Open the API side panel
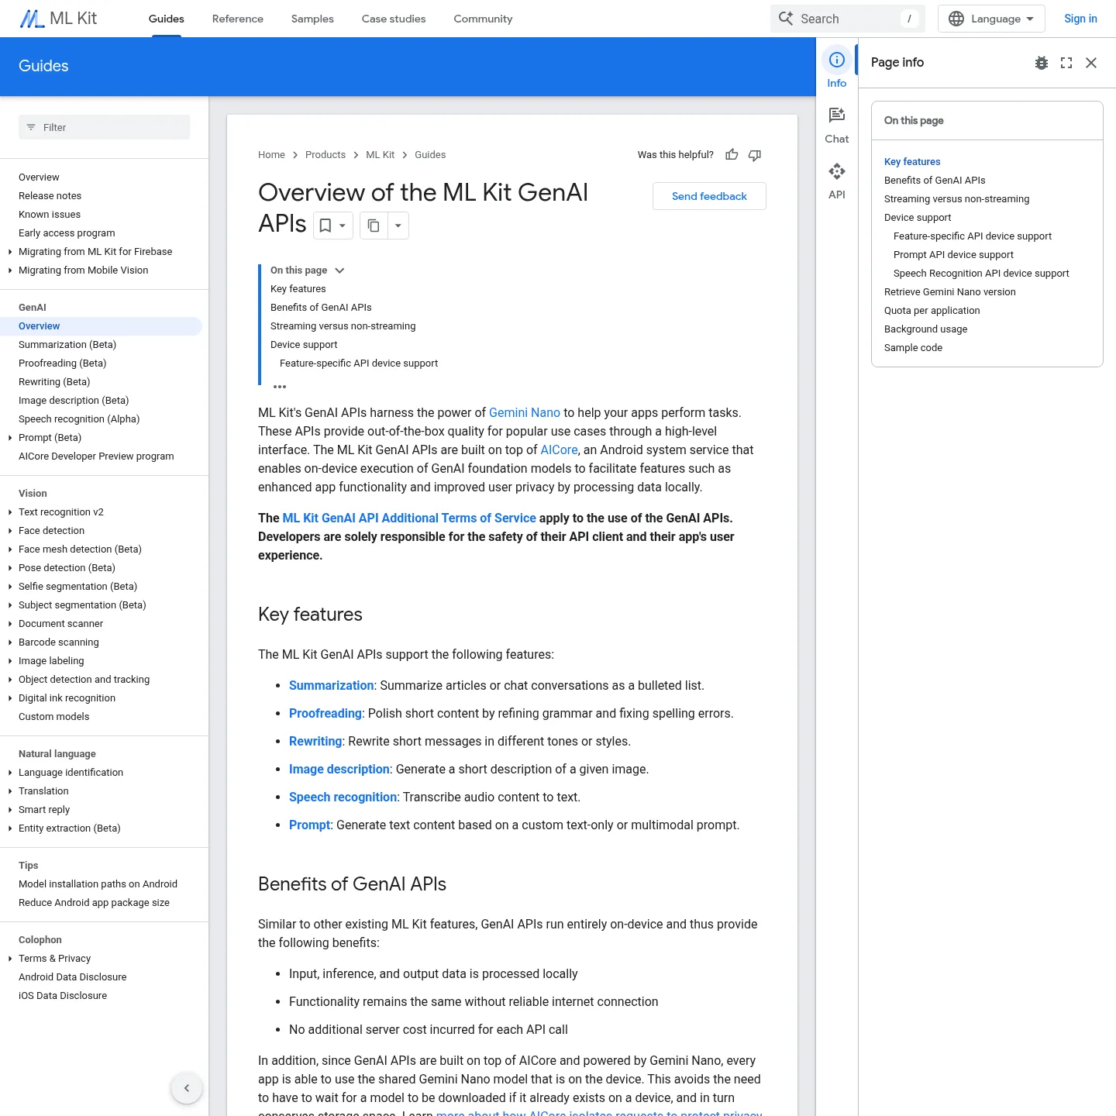1116x1116 pixels. [x=837, y=181]
